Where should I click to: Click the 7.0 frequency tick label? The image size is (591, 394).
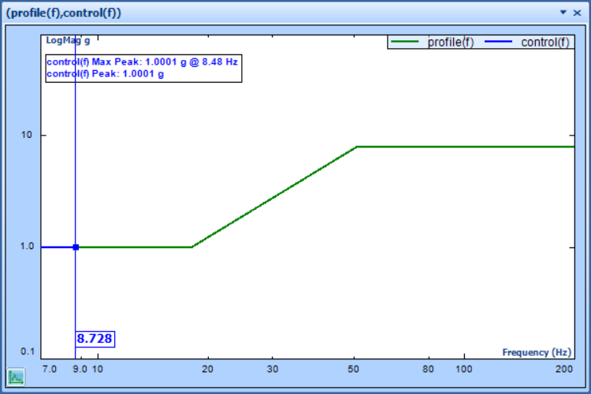point(50,369)
